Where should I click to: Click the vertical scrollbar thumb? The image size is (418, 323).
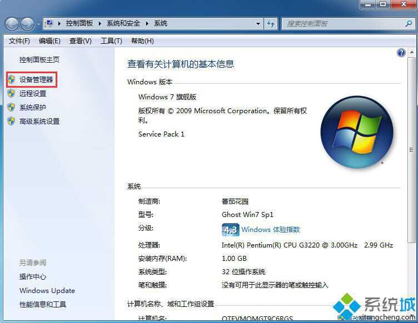tap(411, 150)
